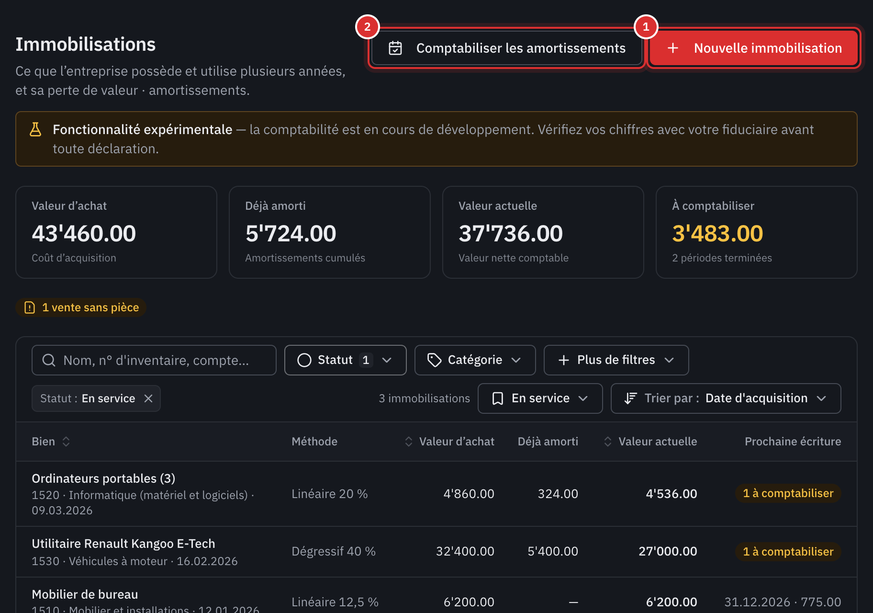
Task: Click the plus icon in Nouvelle immobilisation
Action: point(673,48)
